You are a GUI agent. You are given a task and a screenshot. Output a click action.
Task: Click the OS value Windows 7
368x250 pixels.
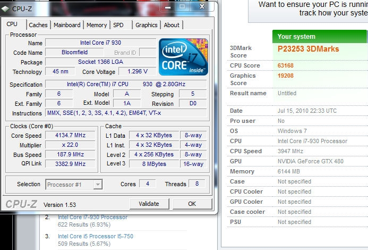[292, 131]
